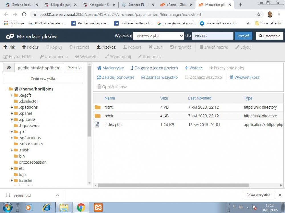
Task: Click the Wyodrębnij extract item
Action: point(118,57)
